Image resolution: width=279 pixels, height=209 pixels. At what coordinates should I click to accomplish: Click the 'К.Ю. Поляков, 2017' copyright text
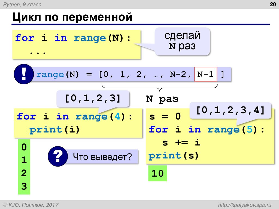pos(31,205)
